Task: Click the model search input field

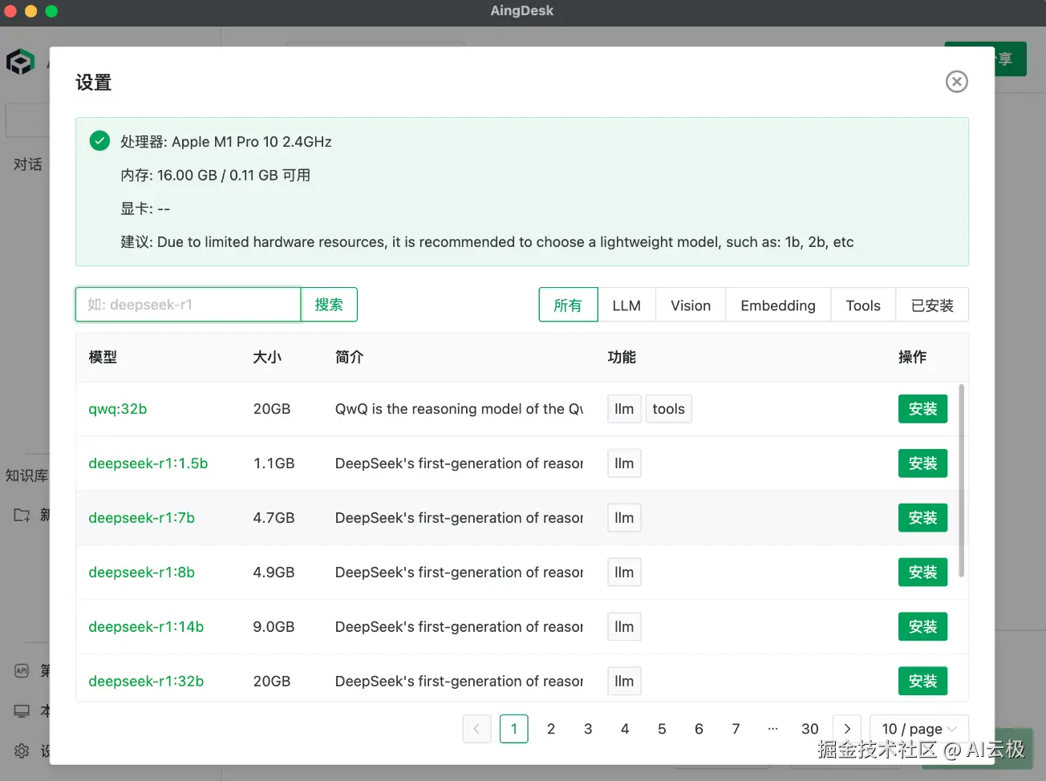Action: [188, 305]
